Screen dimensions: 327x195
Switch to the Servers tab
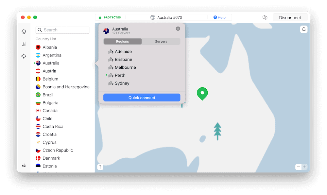tap(161, 42)
